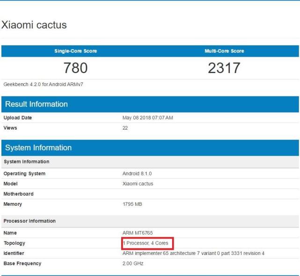Click the Identifier label
The height and width of the screenshot is (276, 300).
coord(14,253)
